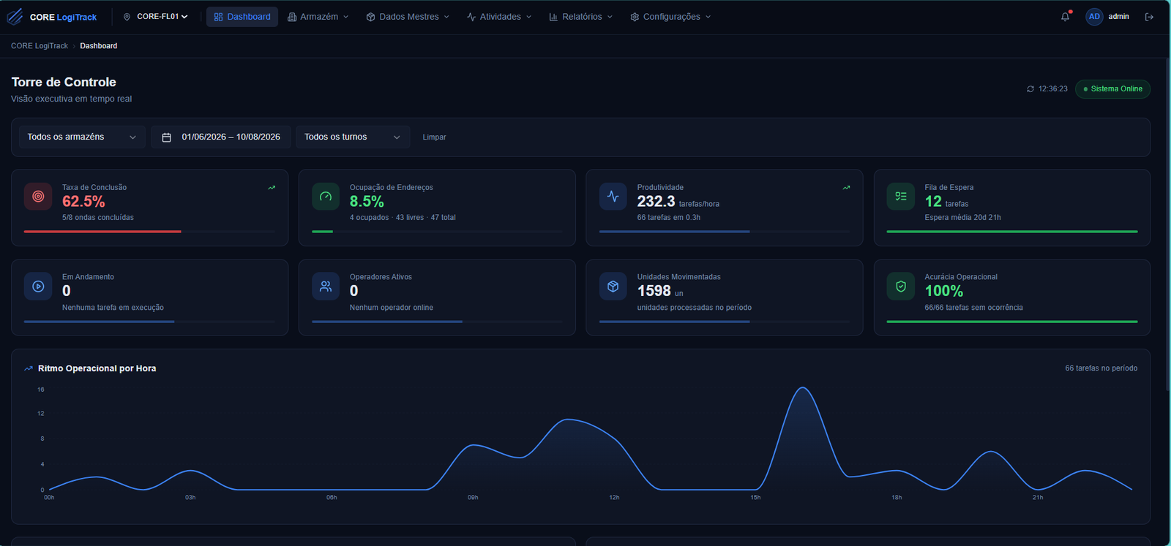Go to the Dashboard tab
Viewport: 1171px width, 546px height.
click(242, 17)
